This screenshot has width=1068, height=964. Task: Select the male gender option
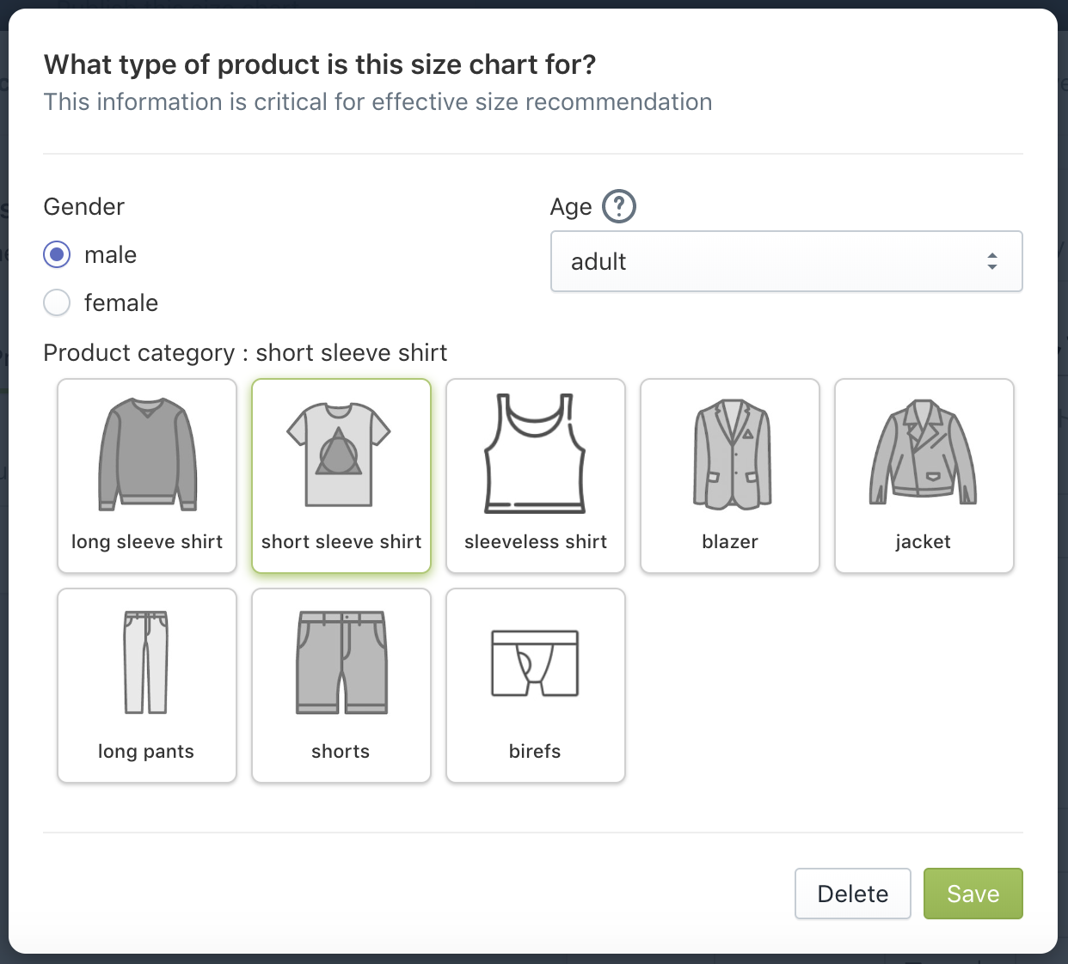(56, 254)
